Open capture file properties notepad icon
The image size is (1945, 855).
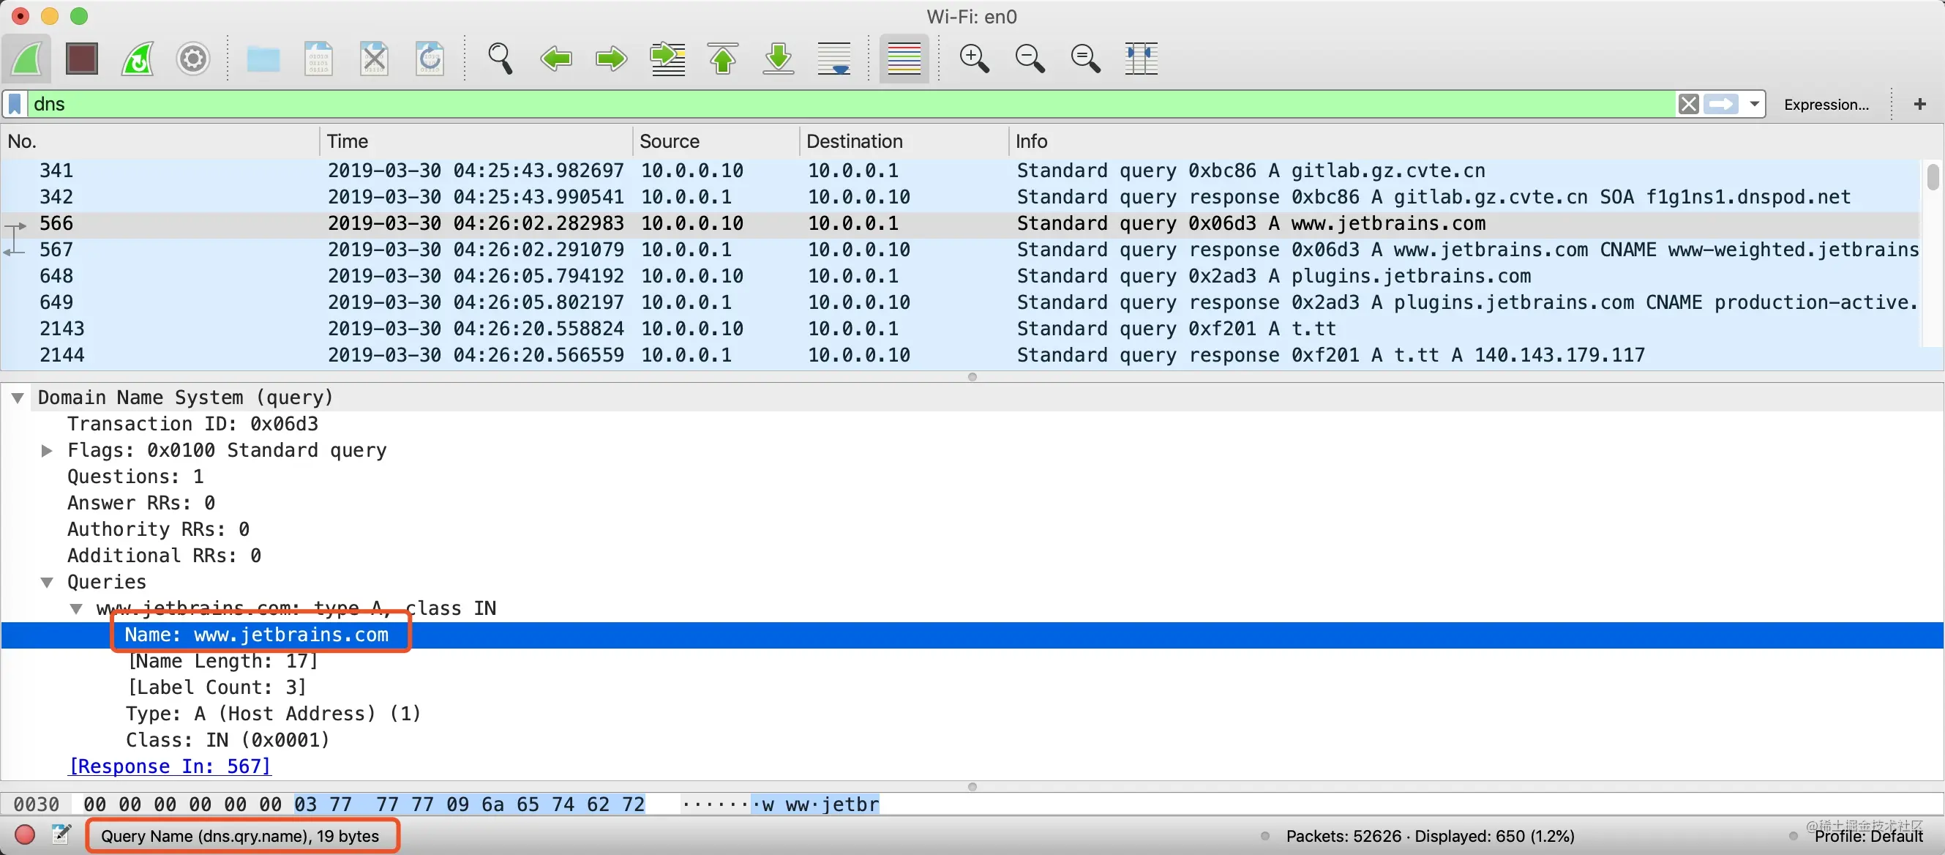tap(61, 835)
